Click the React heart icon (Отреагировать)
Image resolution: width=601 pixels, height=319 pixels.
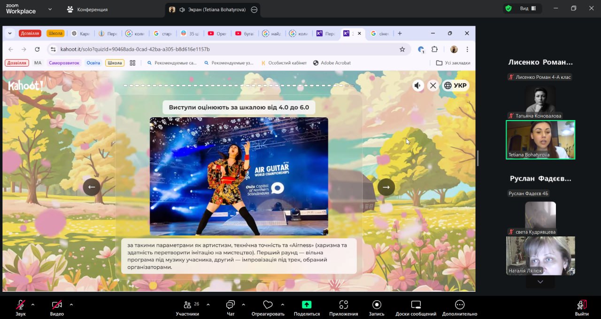[268, 305]
